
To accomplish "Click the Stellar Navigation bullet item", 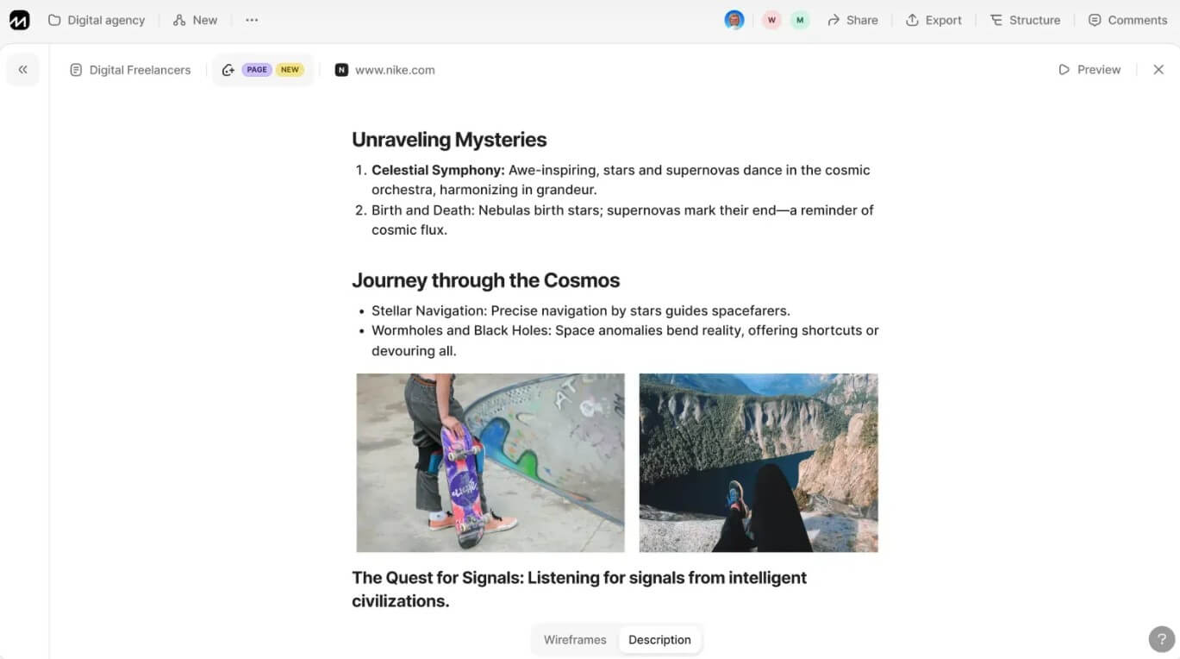I will tap(580, 311).
